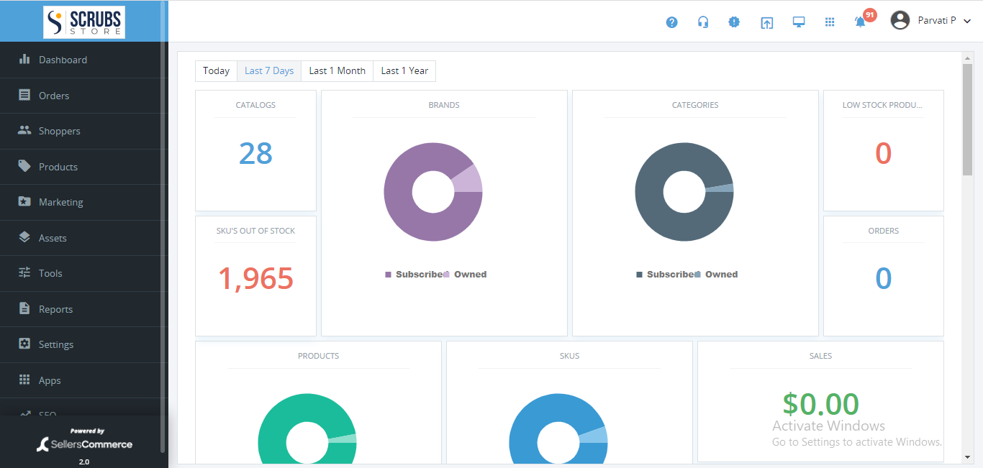Click the headset support icon

coord(703,22)
